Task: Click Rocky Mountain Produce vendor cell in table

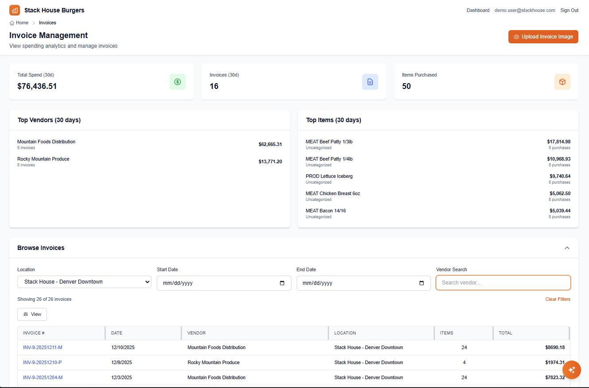Action: pos(213,363)
